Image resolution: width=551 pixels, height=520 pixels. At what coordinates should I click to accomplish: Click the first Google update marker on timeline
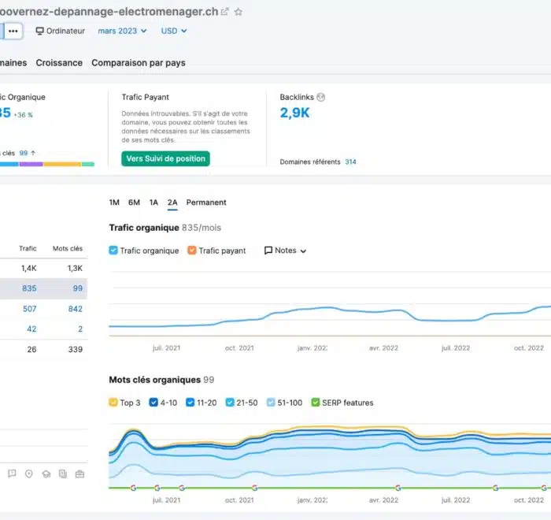[133, 488]
